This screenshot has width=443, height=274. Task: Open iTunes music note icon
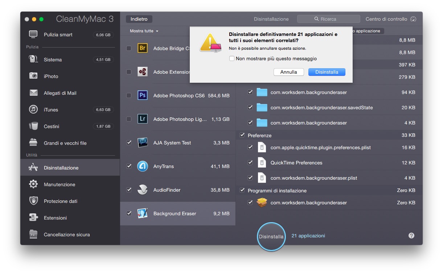coord(33,110)
